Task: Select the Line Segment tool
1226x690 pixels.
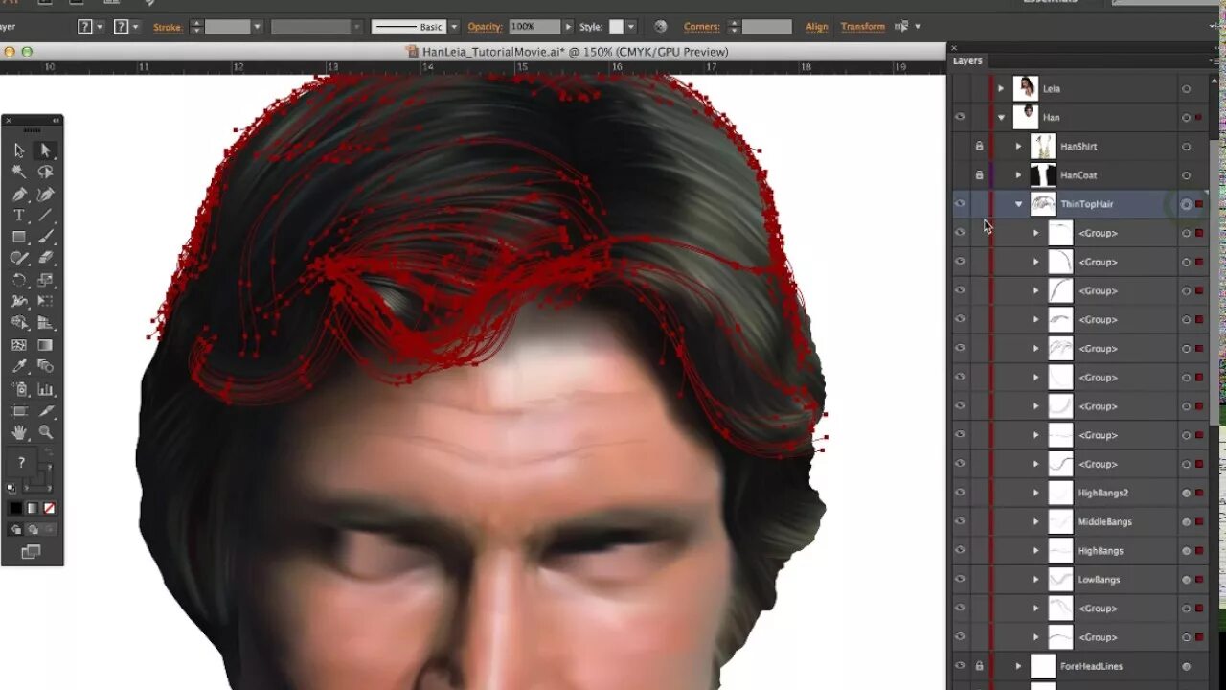Action: click(45, 216)
